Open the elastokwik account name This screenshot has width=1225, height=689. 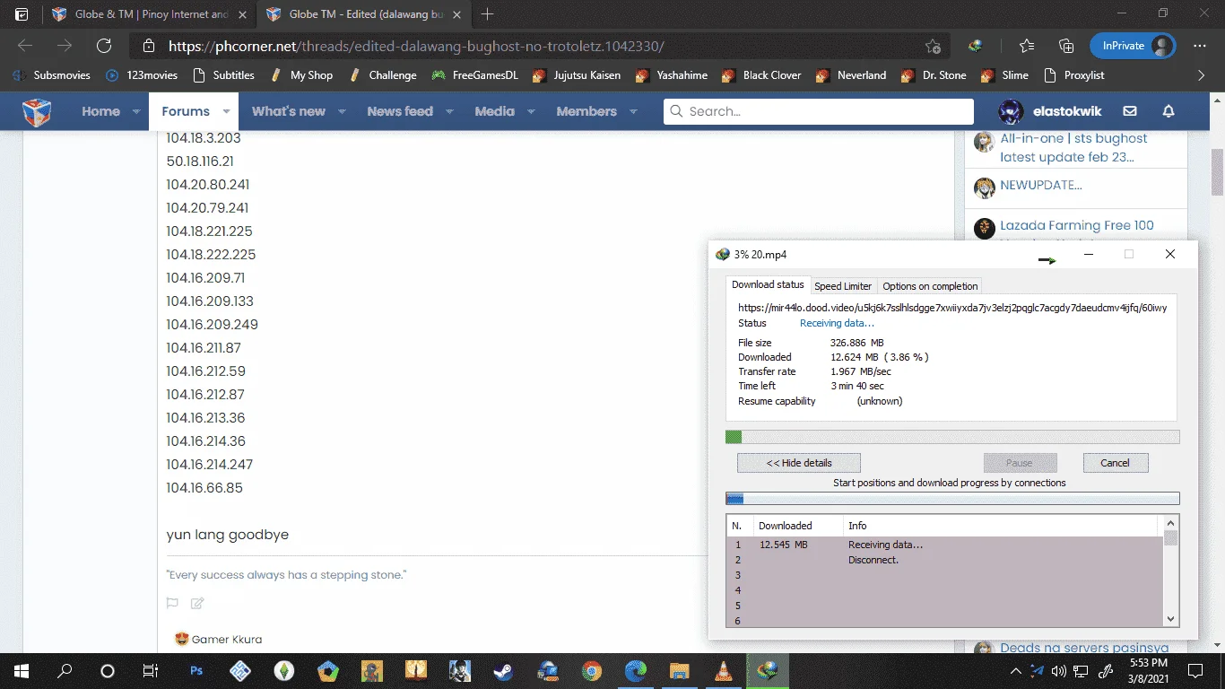coord(1067,111)
